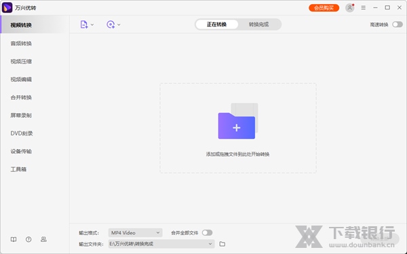Switch to the 转换完成 tab

pyautogui.click(x=259, y=24)
